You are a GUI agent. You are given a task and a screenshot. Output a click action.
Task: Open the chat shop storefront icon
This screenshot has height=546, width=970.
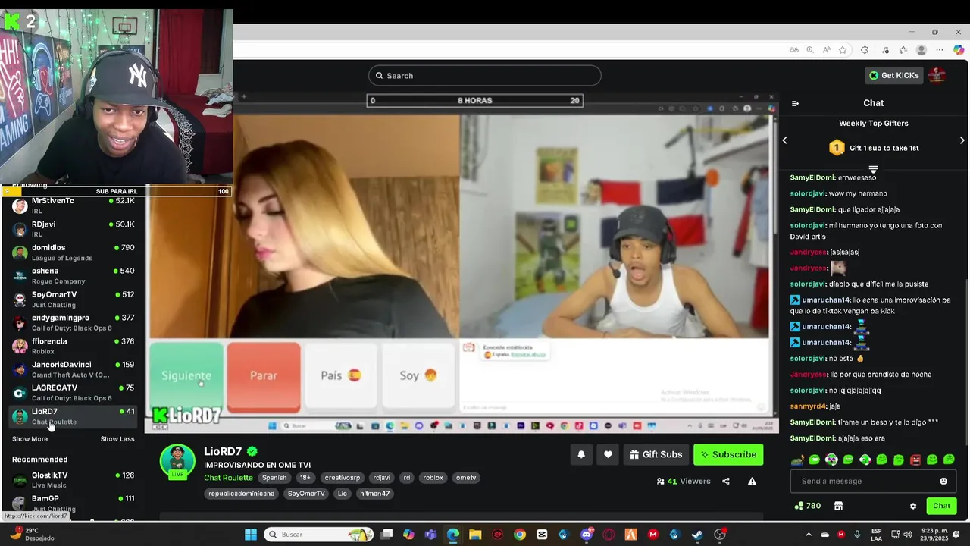point(838,506)
